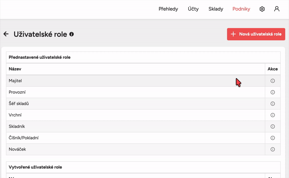Open info for the Majitel role
The height and width of the screenshot is (178, 289).
[272, 81]
